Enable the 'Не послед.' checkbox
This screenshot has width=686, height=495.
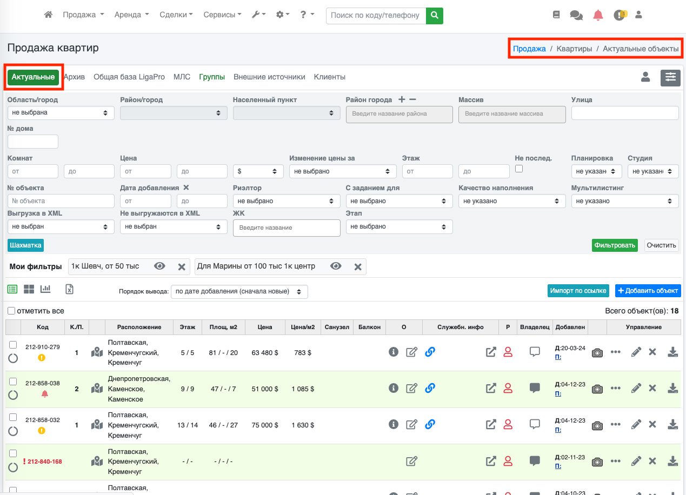point(519,169)
